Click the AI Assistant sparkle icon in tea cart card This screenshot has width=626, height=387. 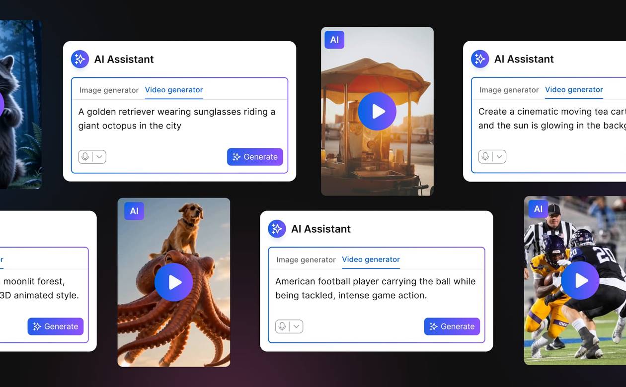pos(480,59)
